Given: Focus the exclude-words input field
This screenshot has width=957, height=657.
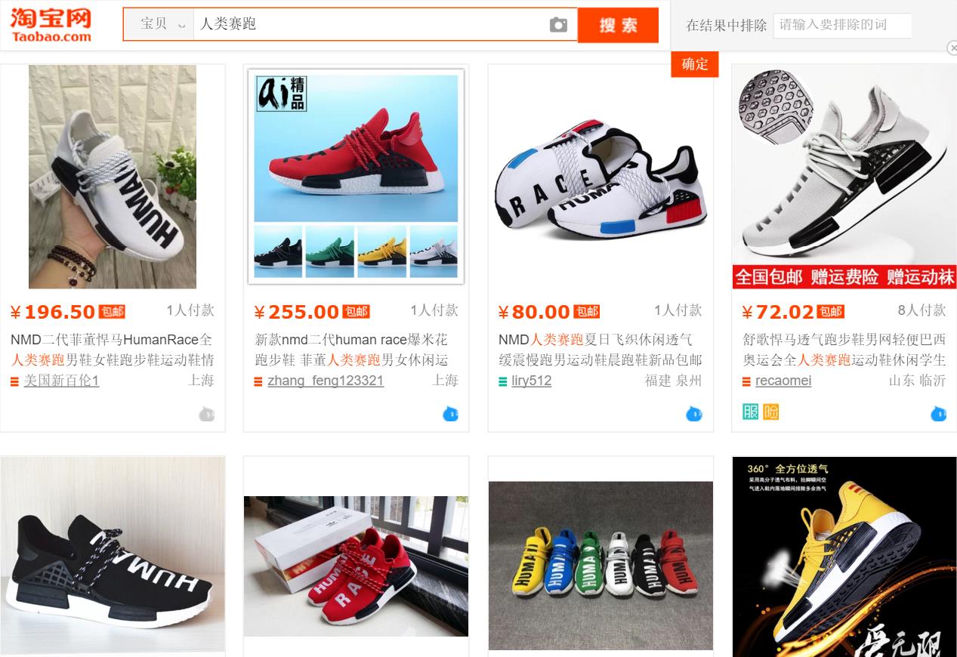Looking at the screenshot, I should 842,25.
